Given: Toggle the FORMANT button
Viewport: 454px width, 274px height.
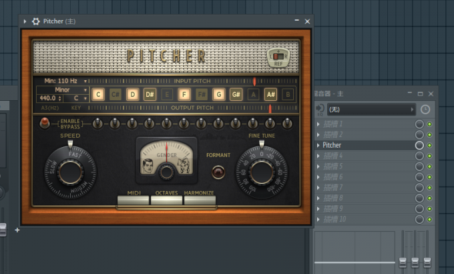Looking at the screenshot, I should (x=218, y=172).
